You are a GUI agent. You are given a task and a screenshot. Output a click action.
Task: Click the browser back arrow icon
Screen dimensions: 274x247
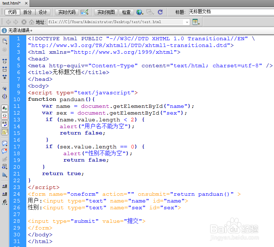(9, 22)
